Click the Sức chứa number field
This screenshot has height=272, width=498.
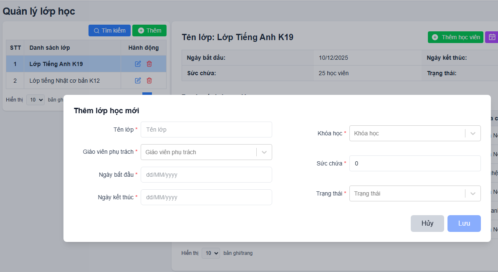[415, 163]
